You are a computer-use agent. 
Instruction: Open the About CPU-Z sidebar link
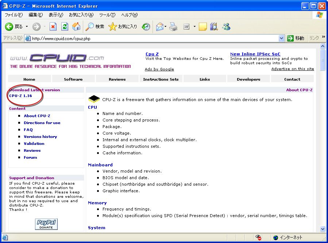pyautogui.click(x=37, y=116)
